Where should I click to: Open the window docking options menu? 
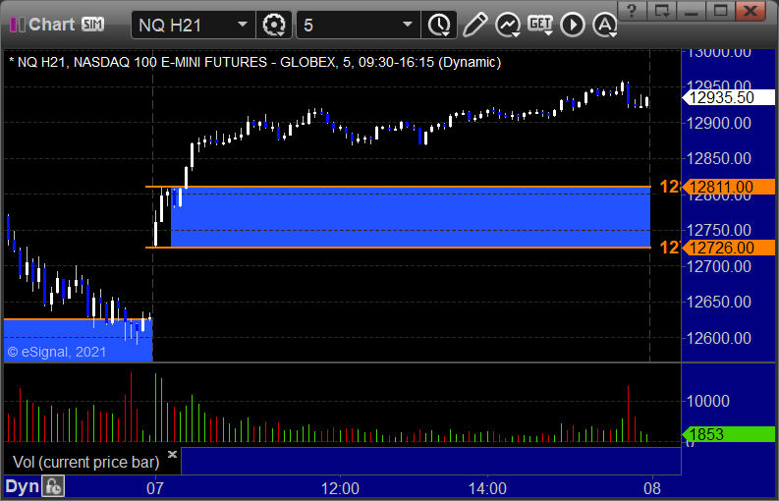point(661,10)
